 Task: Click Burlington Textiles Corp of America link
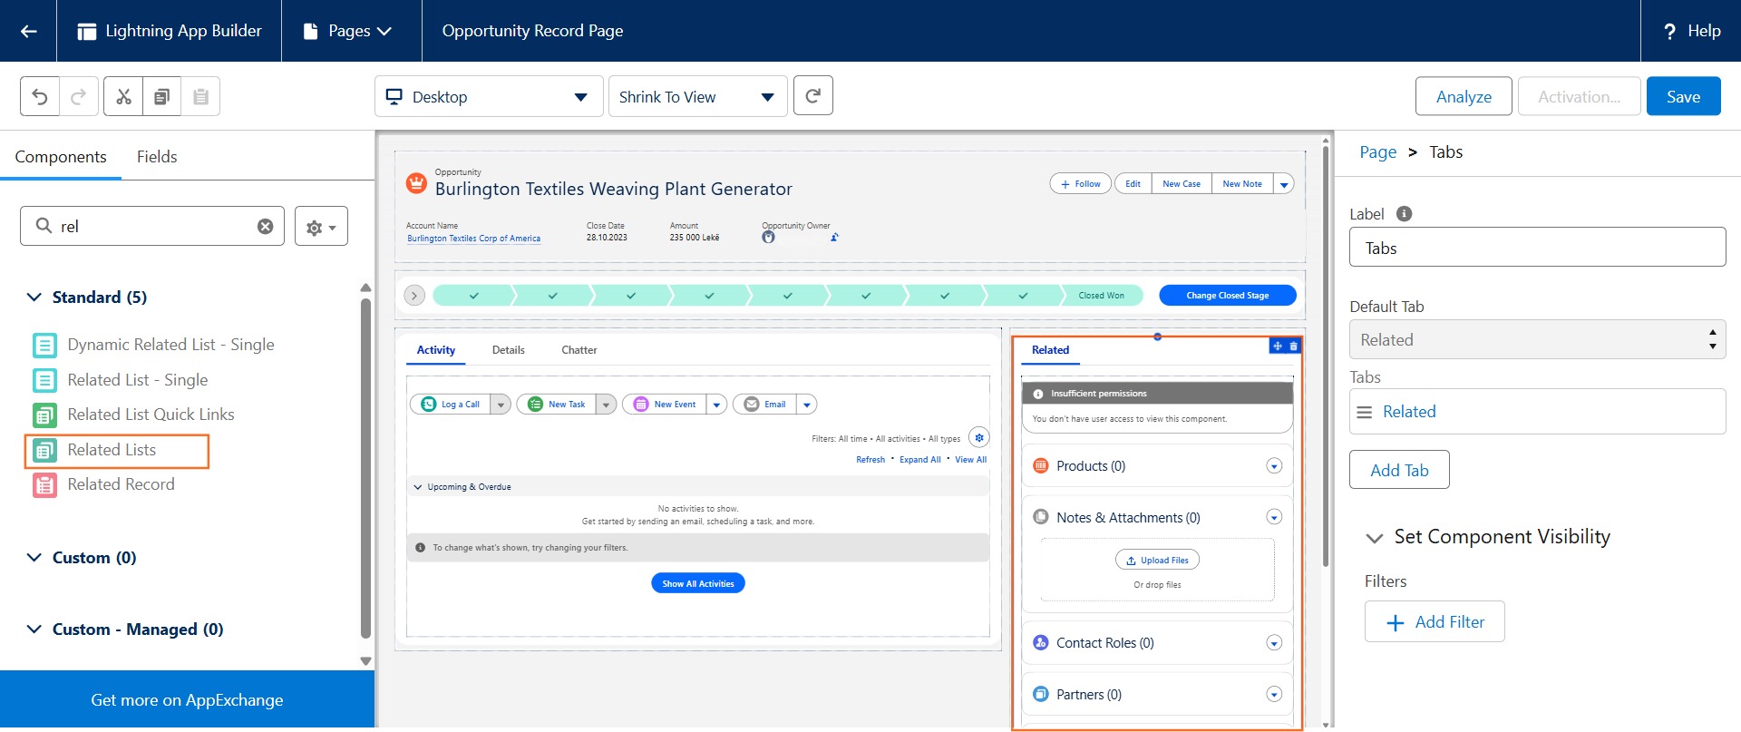pyautogui.click(x=473, y=239)
